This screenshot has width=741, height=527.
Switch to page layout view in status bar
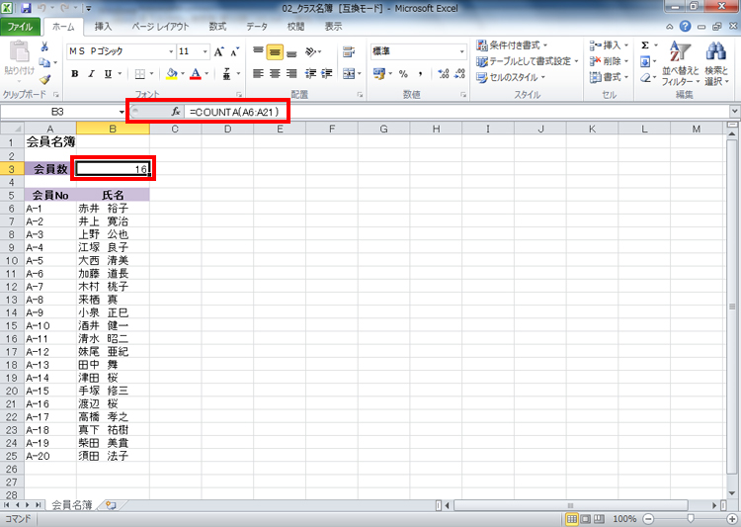click(x=585, y=519)
